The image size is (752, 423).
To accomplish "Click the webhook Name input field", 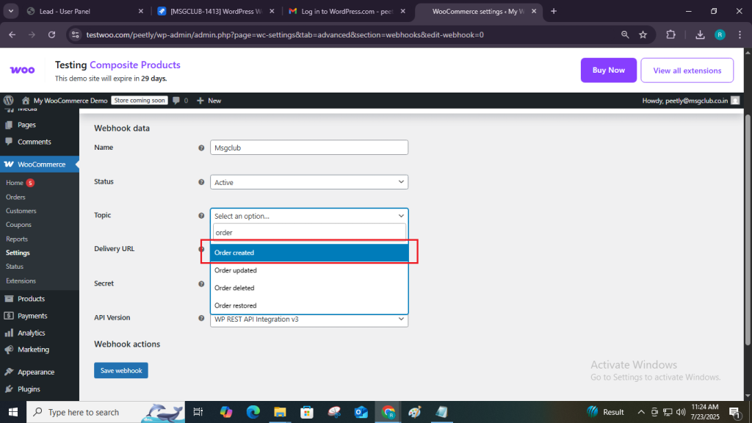I will coord(309,148).
